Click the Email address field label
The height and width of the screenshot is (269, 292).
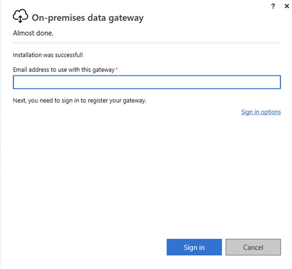(64, 70)
